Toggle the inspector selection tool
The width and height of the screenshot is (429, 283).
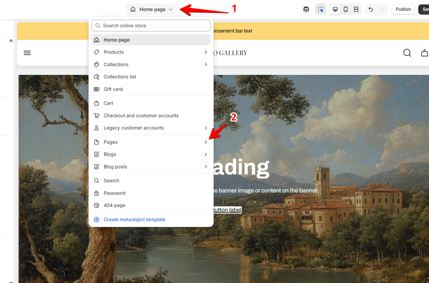320,10
